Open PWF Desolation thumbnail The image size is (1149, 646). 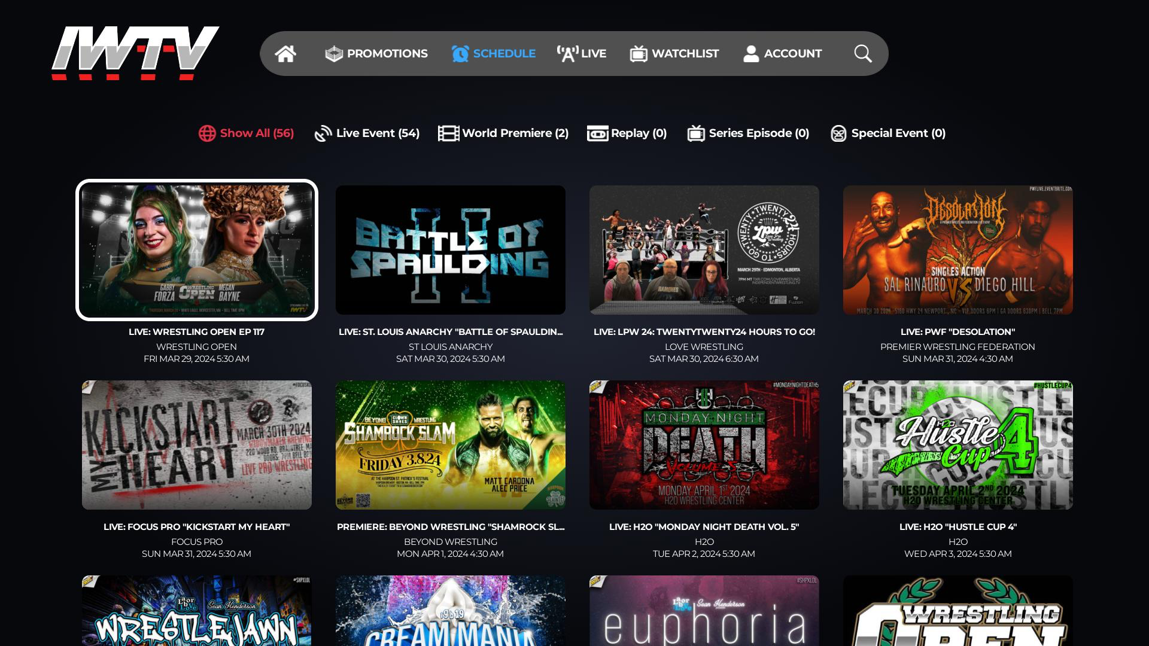point(958,250)
